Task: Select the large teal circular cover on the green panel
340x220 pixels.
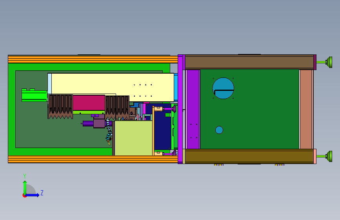Action: click(223, 88)
